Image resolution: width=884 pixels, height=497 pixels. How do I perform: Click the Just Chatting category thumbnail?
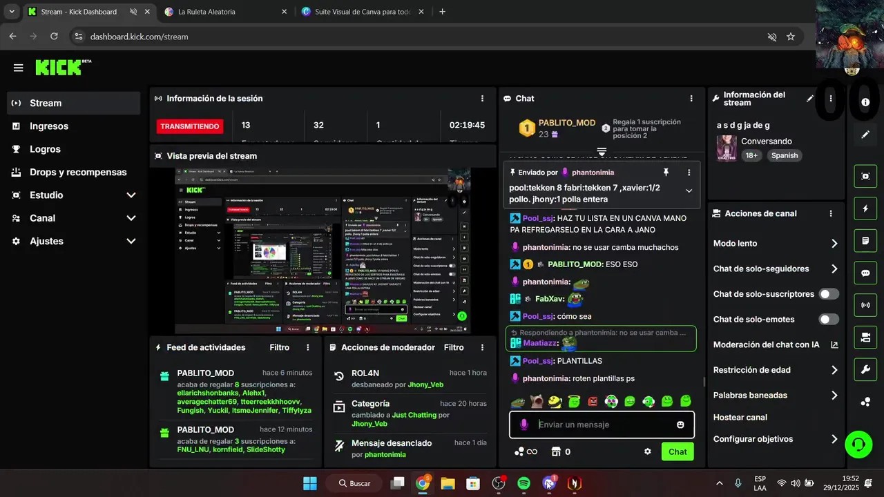click(x=727, y=148)
